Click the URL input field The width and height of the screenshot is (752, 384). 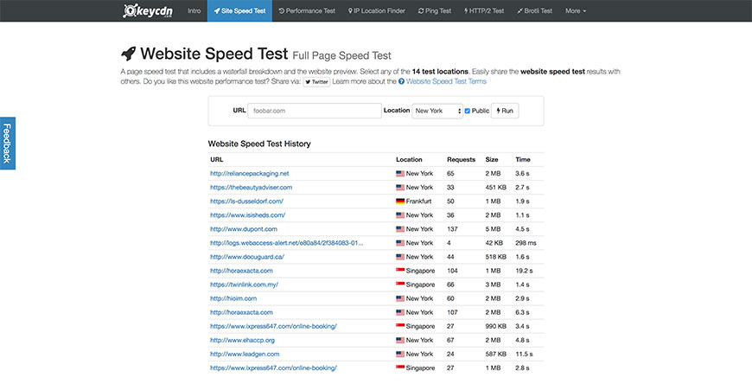tap(315, 111)
